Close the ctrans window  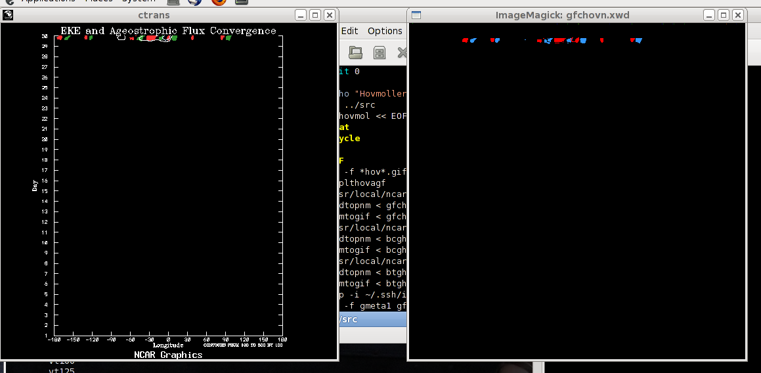coord(330,15)
